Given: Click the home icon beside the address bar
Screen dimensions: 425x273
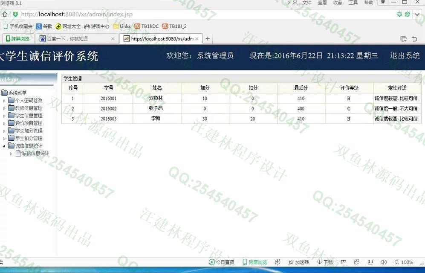Looking at the screenshot, I should 5,14.
